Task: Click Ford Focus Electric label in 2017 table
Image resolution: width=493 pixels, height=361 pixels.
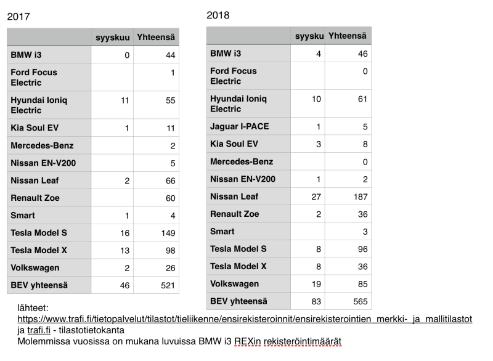Action: click(34, 77)
